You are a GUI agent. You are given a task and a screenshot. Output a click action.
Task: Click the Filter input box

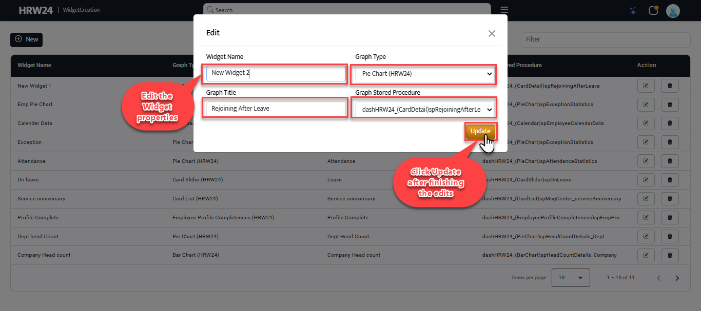[600, 39]
